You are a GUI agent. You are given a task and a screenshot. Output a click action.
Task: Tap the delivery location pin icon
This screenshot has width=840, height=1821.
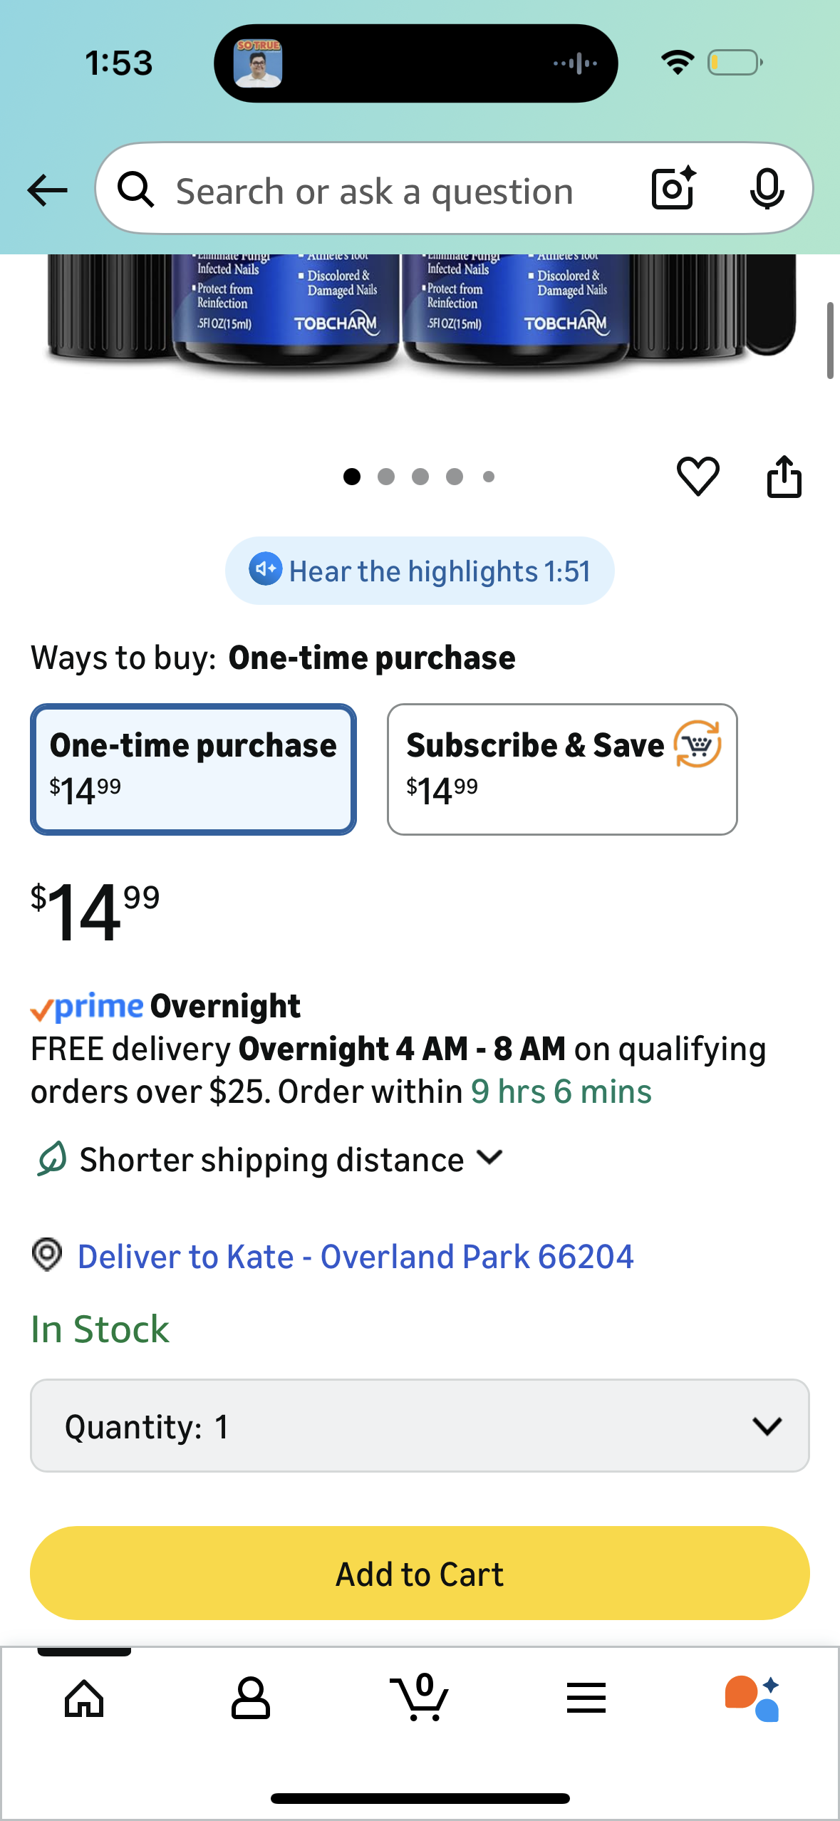point(47,1255)
